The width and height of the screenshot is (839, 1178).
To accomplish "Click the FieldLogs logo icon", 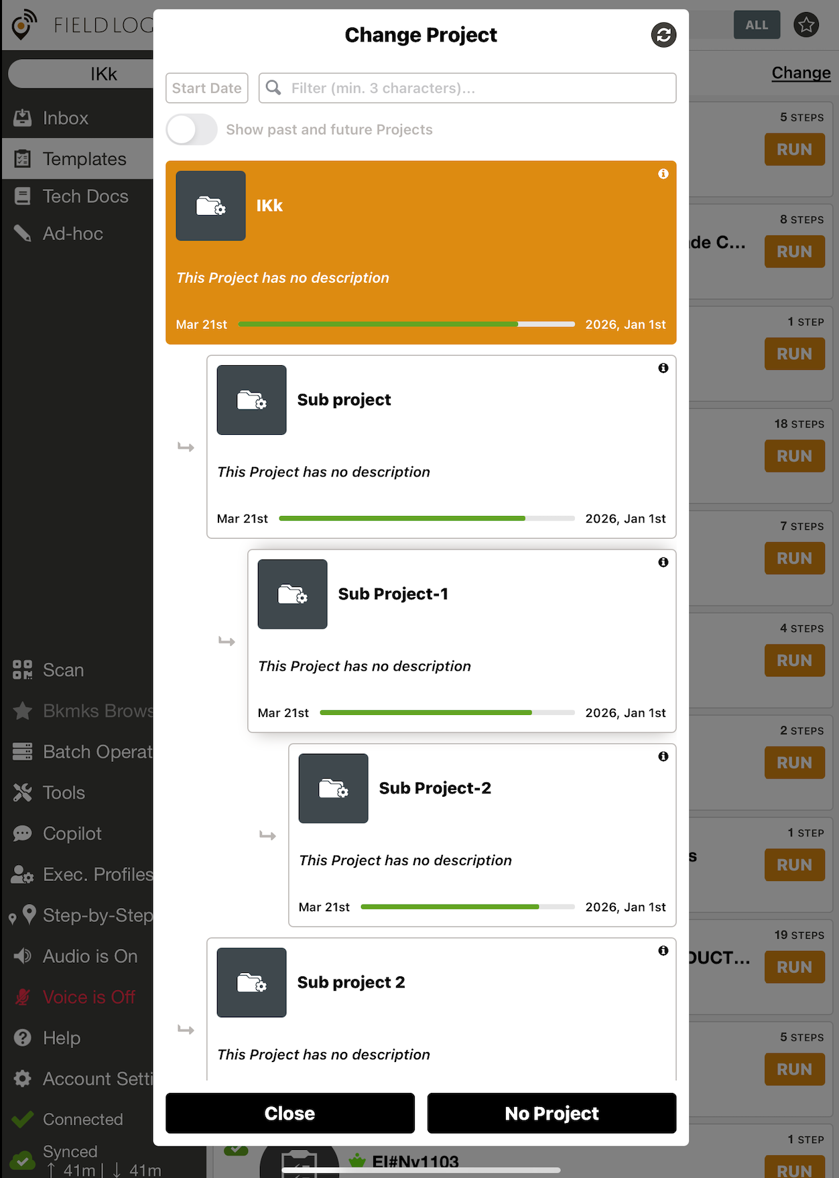I will [24, 25].
